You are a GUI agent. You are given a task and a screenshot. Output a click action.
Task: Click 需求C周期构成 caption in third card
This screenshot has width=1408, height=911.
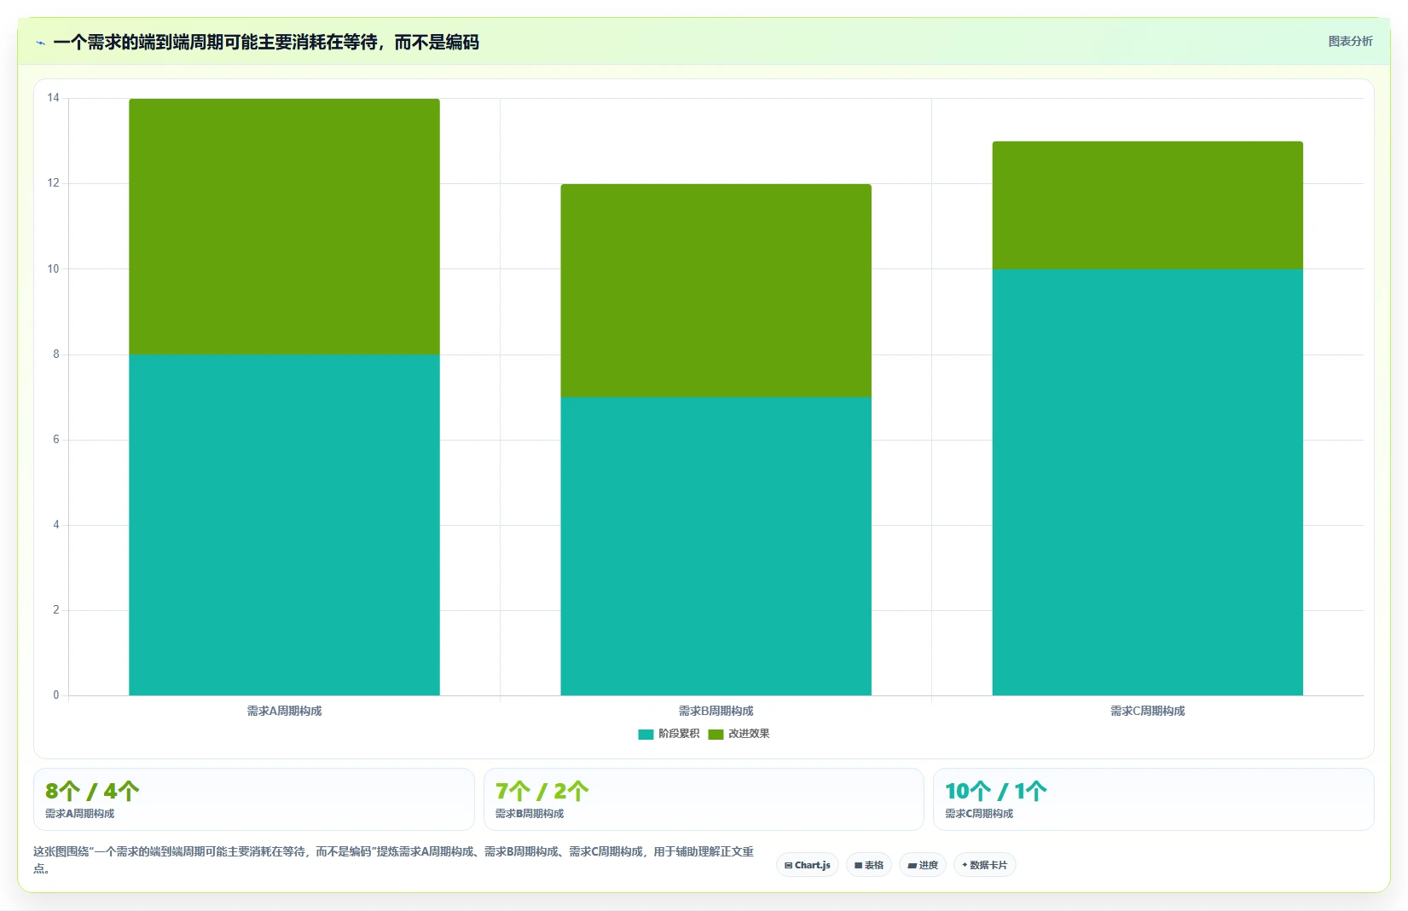pyautogui.click(x=979, y=814)
